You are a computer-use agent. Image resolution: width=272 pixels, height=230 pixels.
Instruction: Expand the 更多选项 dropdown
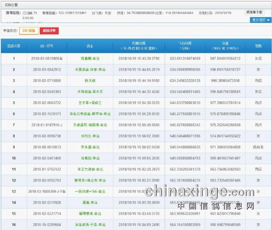point(261,20)
